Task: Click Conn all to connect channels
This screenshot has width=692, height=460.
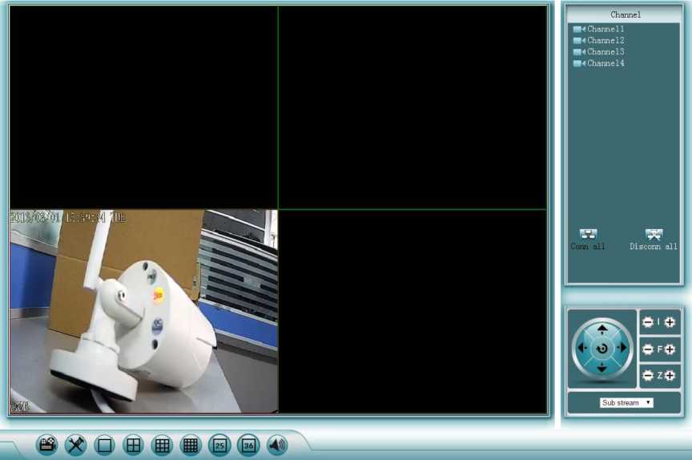Action: click(x=588, y=239)
